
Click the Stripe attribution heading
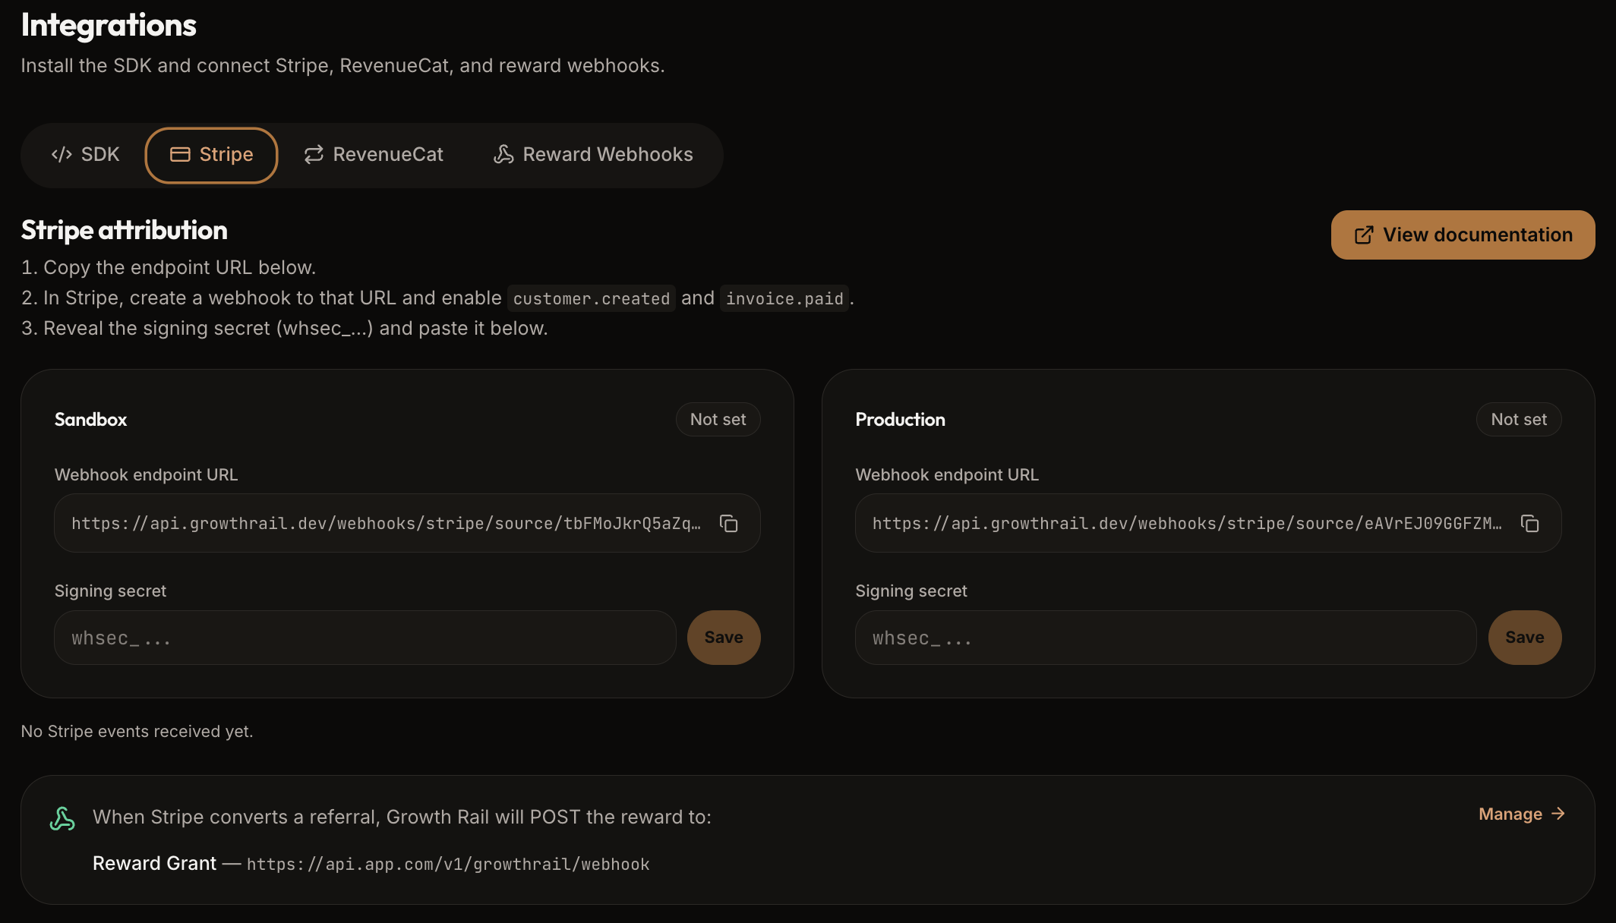point(125,230)
